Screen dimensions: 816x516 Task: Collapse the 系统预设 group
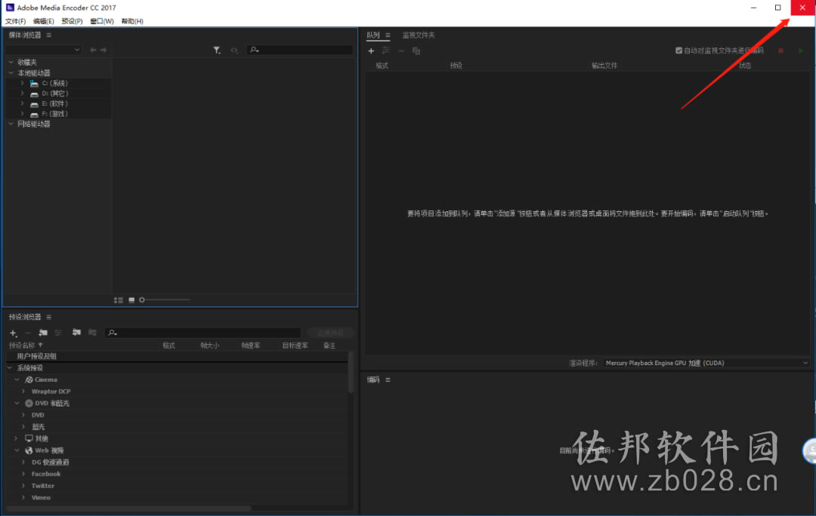point(10,368)
